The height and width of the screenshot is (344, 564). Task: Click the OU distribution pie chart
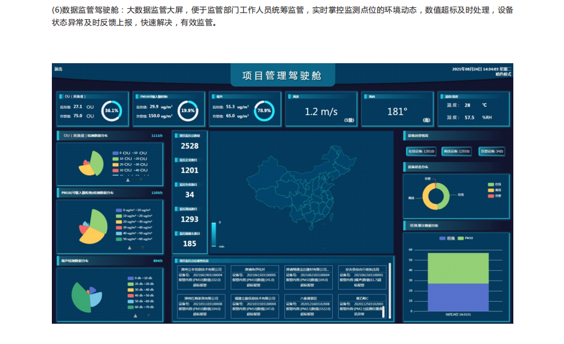click(91, 164)
